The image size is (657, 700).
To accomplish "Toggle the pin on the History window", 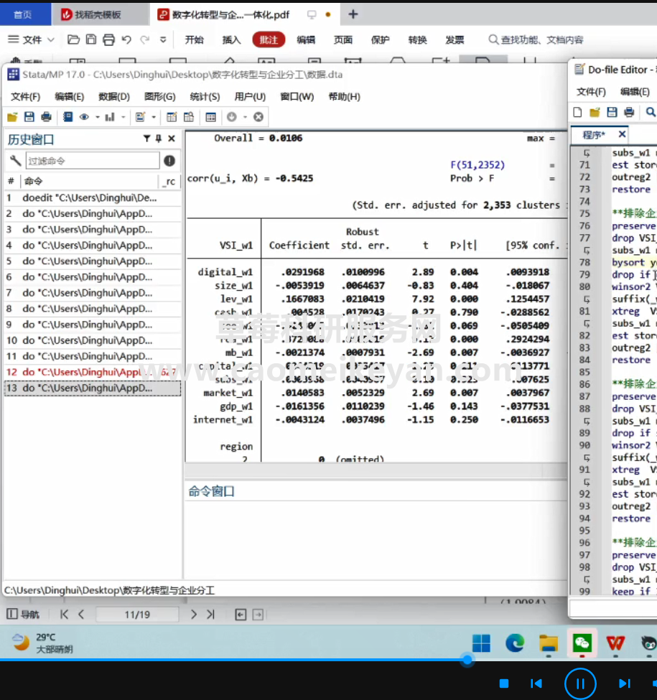I will coord(159,139).
